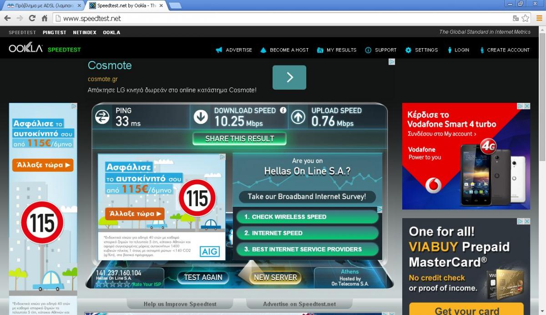Click the My Results camera icon
The width and height of the screenshot is (546, 315).
click(x=320, y=50)
